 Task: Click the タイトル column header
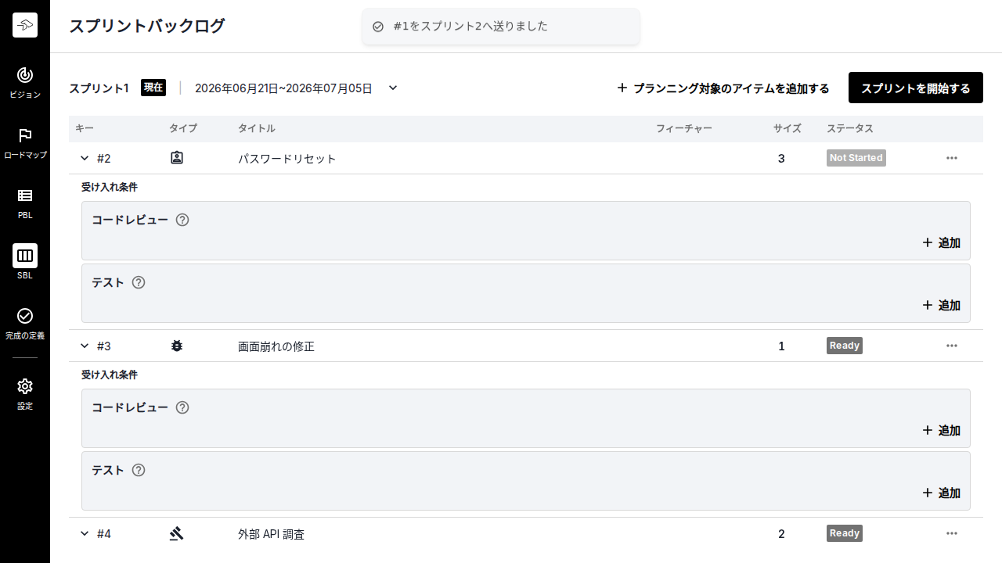click(x=257, y=128)
